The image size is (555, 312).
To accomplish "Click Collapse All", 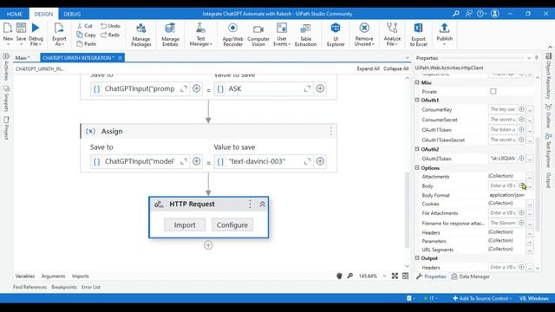I will click(x=395, y=68).
